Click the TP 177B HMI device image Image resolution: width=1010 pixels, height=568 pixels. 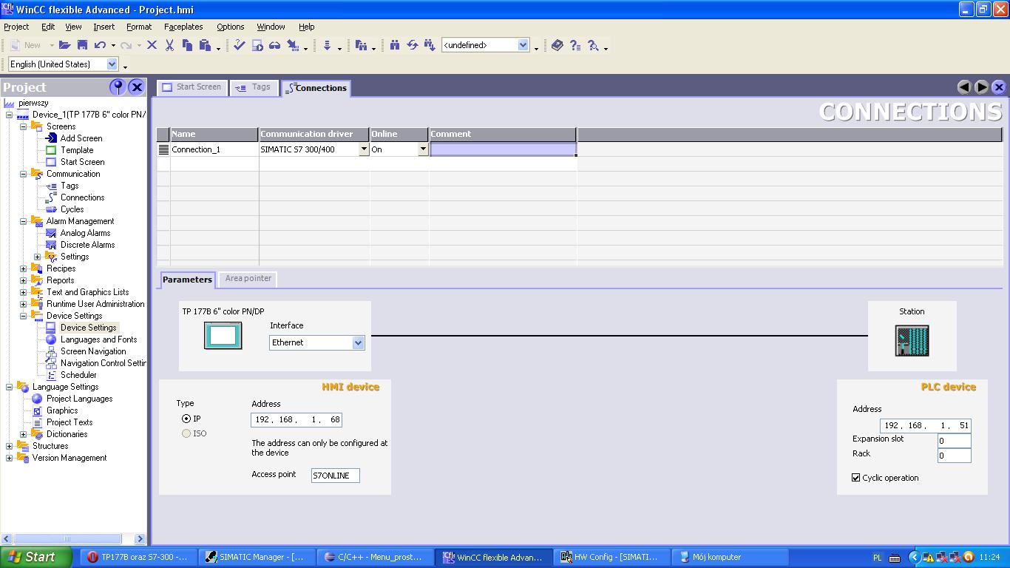223,336
